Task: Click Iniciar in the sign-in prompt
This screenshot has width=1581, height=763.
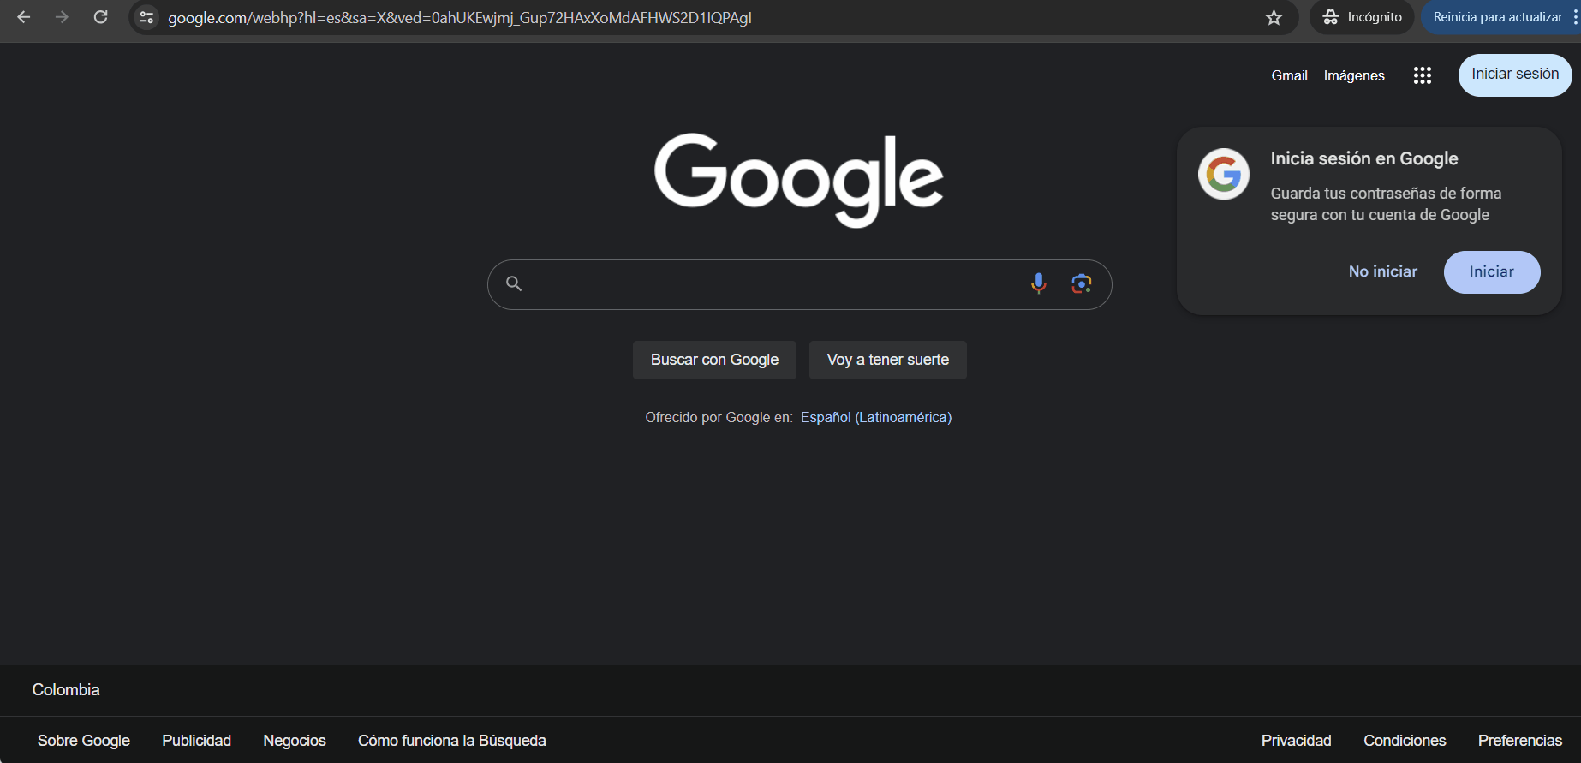Action: pyautogui.click(x=1491, y=271)
